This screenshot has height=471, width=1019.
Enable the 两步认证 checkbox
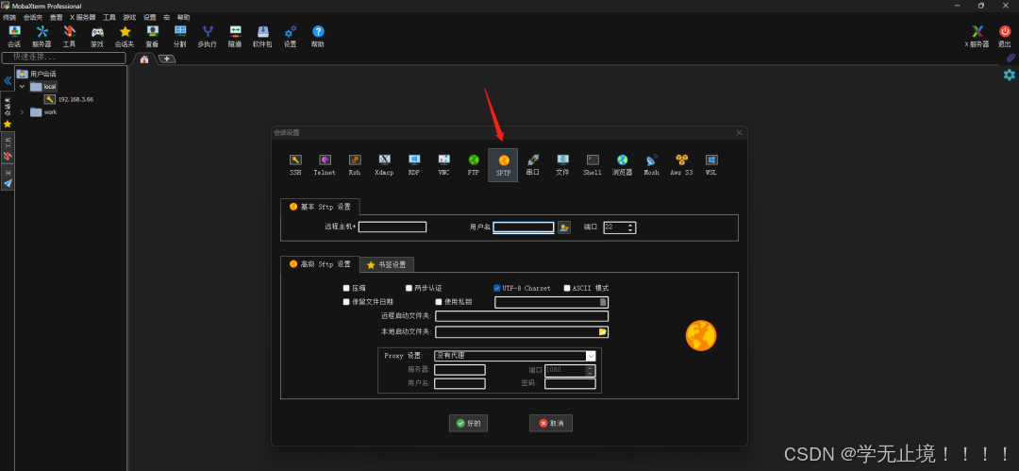409,288
